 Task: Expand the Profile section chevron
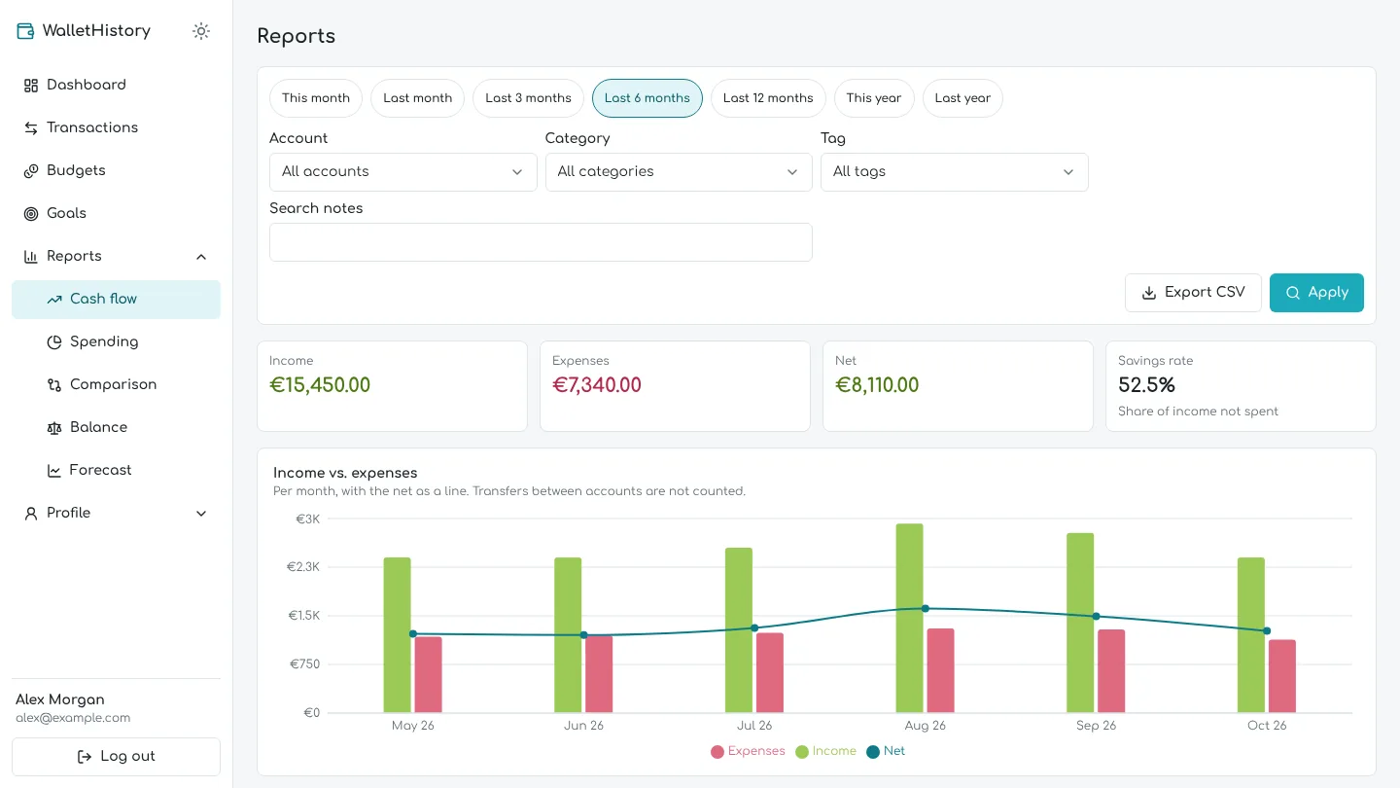coord(201,514)
